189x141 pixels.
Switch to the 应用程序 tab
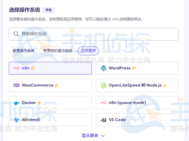tap(88, 51)
